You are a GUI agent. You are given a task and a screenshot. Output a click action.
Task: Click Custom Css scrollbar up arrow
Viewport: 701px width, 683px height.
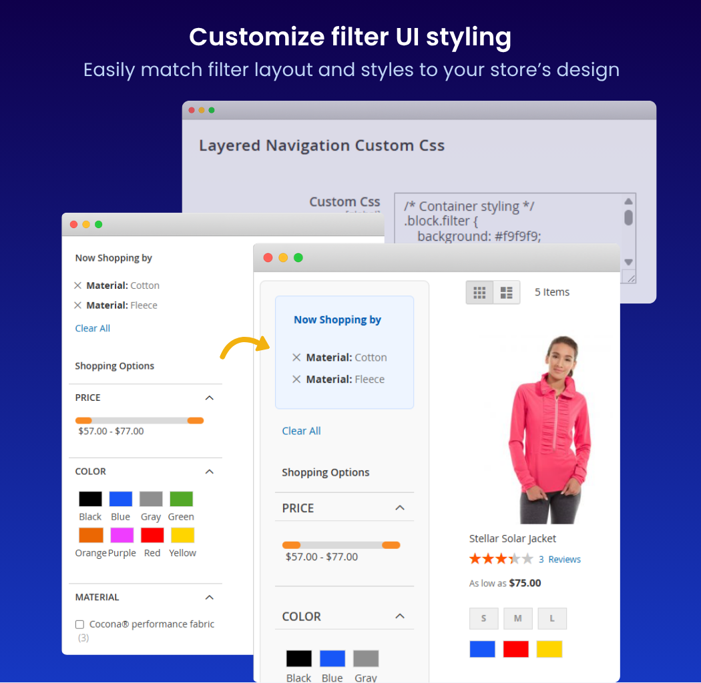(629, 201)
